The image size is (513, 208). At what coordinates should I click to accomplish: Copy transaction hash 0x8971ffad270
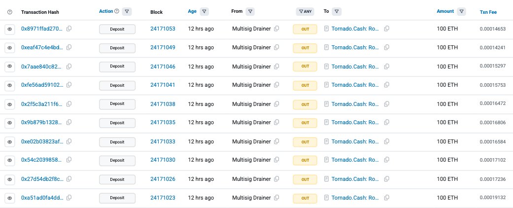click(x=69, y=29)
